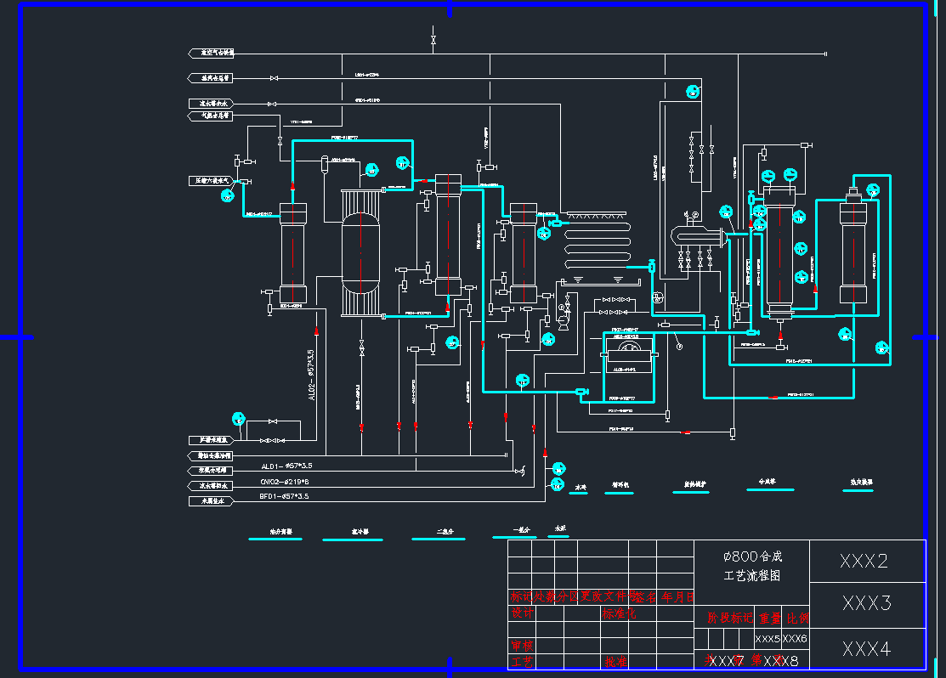Select the XXX4 title block cell
The width and height of the screenshot is (946, 678).
[x=867, y=648]
